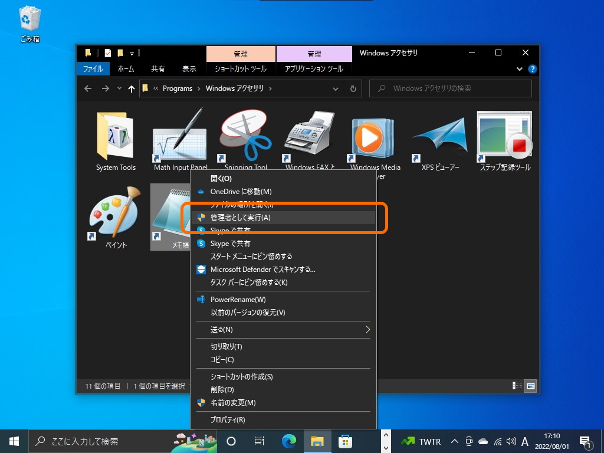Open the address bar history dropdown

click(336, 88)
